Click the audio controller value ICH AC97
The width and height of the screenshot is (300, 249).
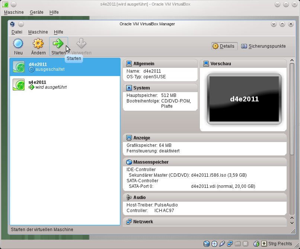[x=164, y=211]
